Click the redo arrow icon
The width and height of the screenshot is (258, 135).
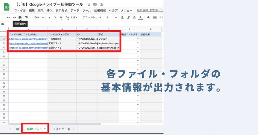click(x=14, y=18)
